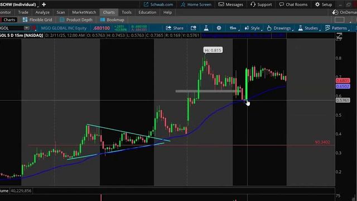Add new account tab with plus icon

[44, 4]
